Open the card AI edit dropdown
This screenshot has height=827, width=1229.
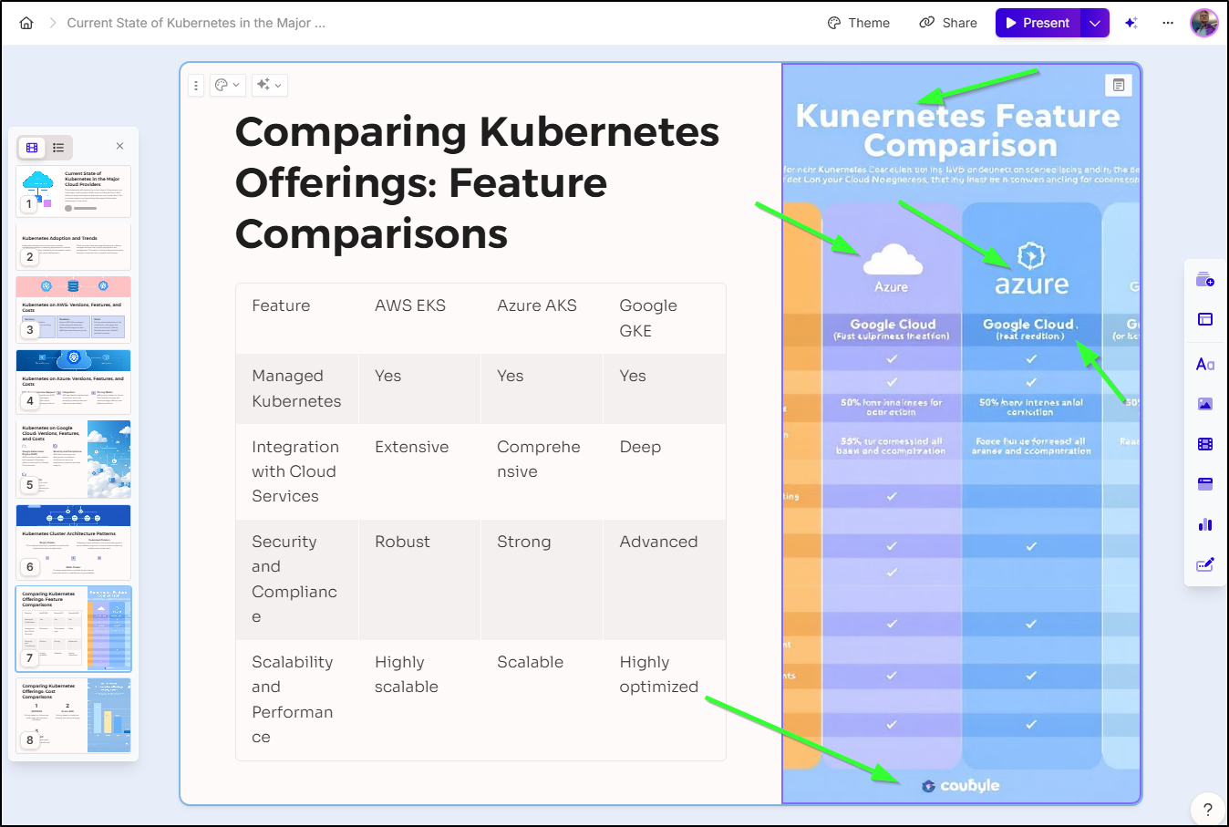click(270, 86)
